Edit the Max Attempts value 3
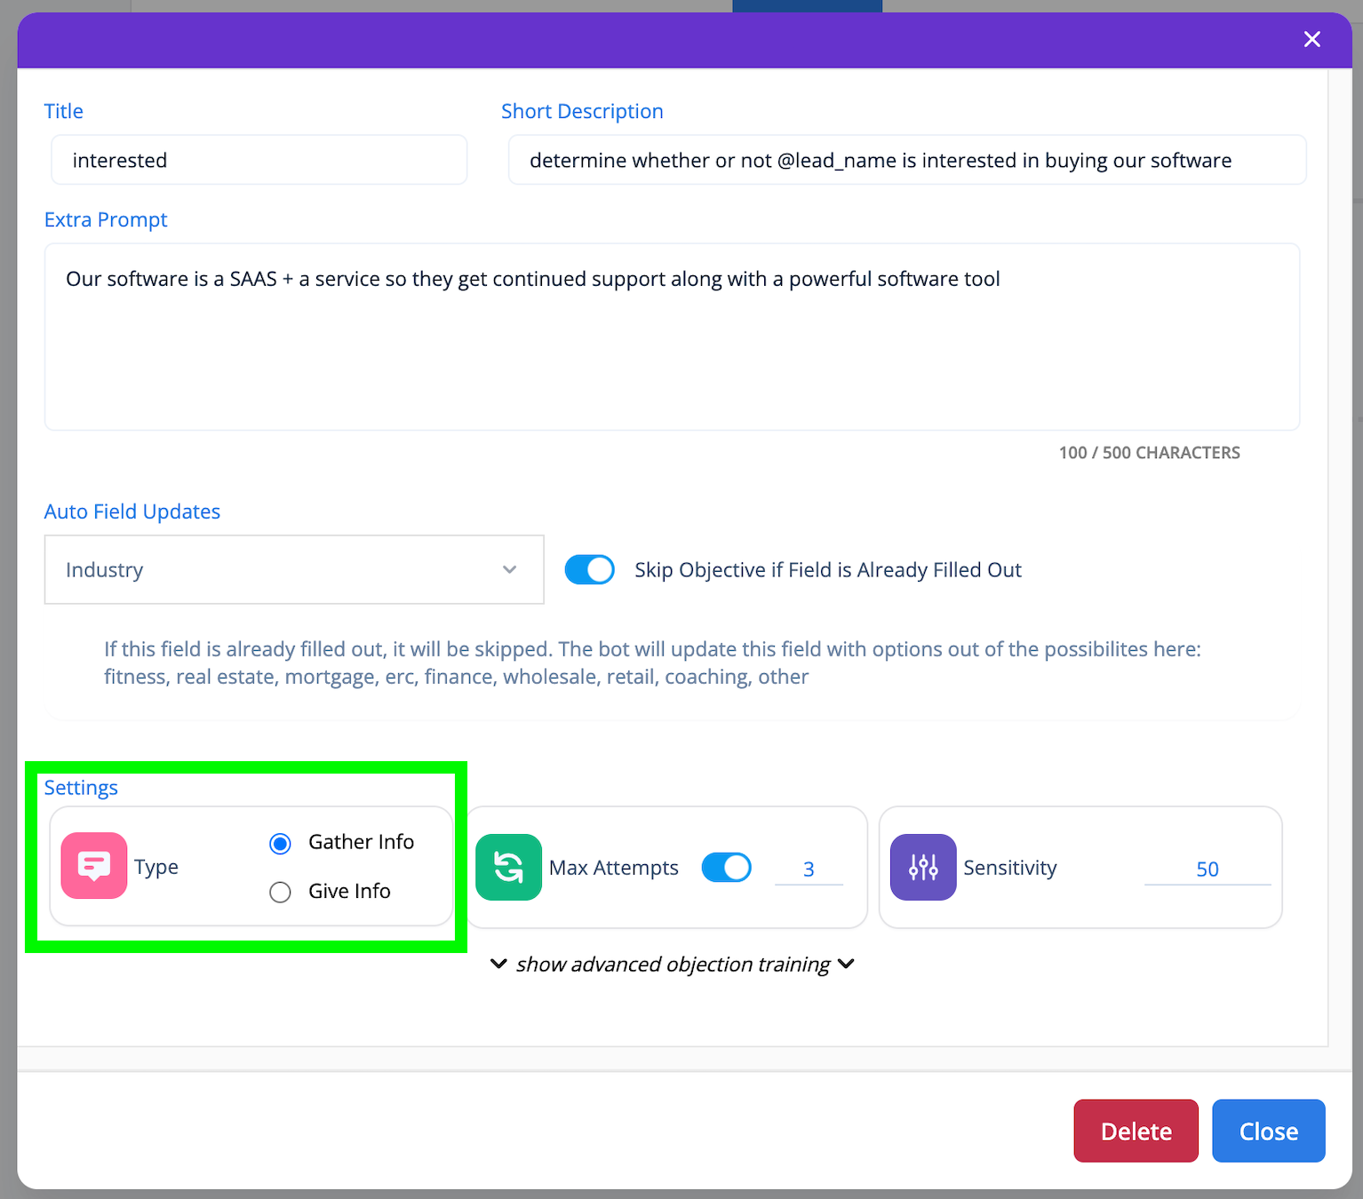Screen dimensions: 1363x1199 coord(809,869)
